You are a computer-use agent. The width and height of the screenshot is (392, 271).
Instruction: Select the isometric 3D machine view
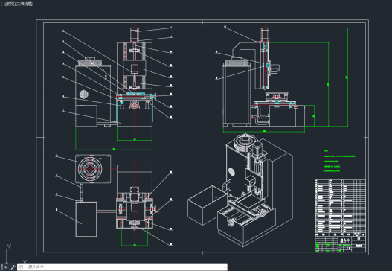point(240,190)
